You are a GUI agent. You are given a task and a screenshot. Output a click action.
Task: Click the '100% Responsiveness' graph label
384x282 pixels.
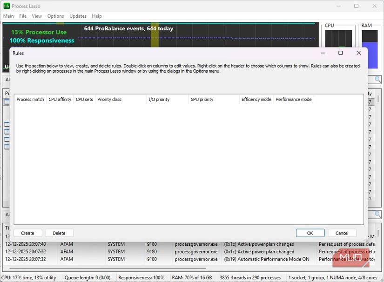(42, 40)
